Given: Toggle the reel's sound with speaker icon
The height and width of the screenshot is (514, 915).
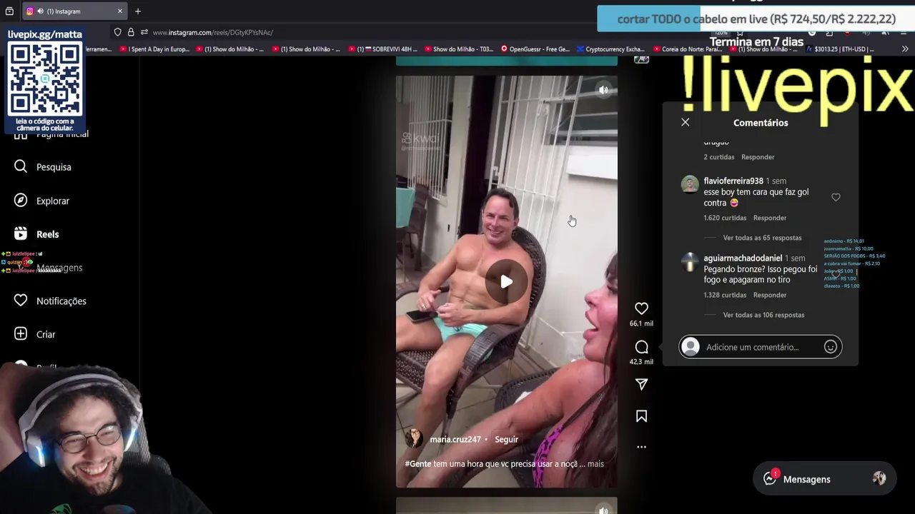Looking at the screenshot, I should pos(603,90).
